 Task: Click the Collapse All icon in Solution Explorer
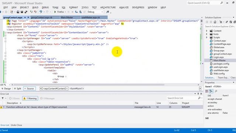point(235,22)
